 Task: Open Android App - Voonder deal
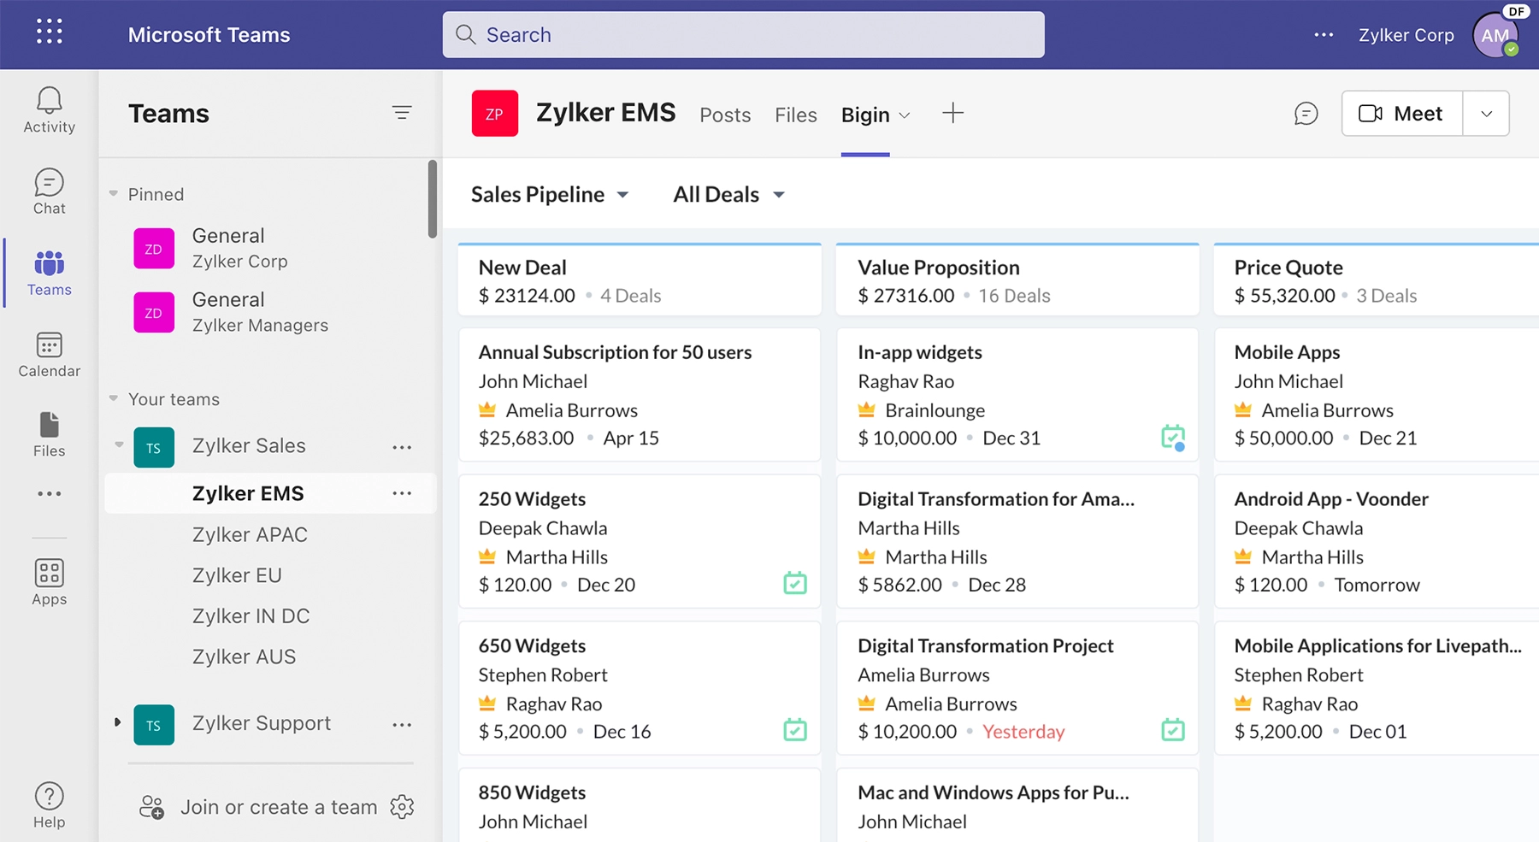1377,541
